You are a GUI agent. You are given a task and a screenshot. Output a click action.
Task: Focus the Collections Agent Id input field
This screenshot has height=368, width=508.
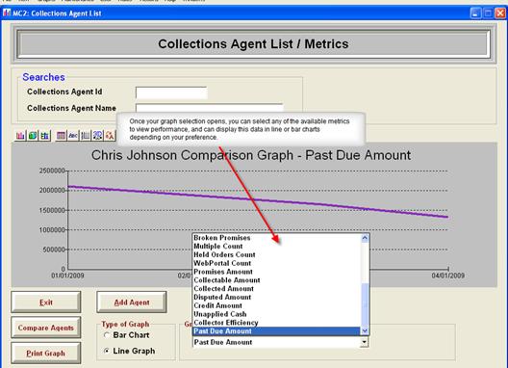(171, 92)
